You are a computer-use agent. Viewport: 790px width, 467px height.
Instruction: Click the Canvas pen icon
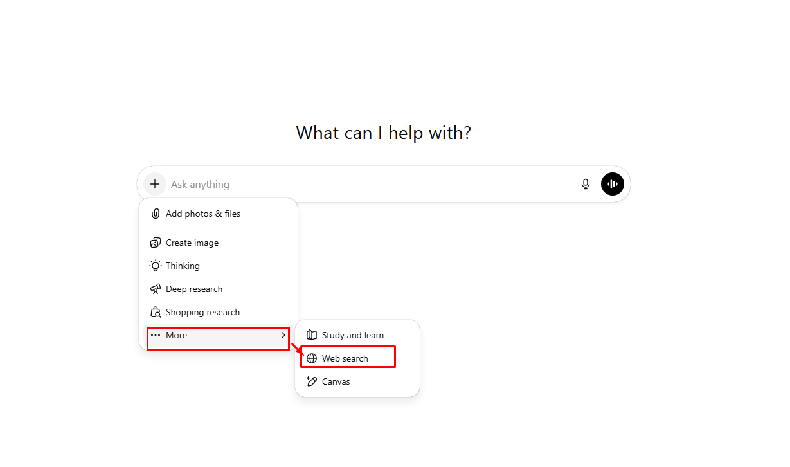(x=312, y=381)
